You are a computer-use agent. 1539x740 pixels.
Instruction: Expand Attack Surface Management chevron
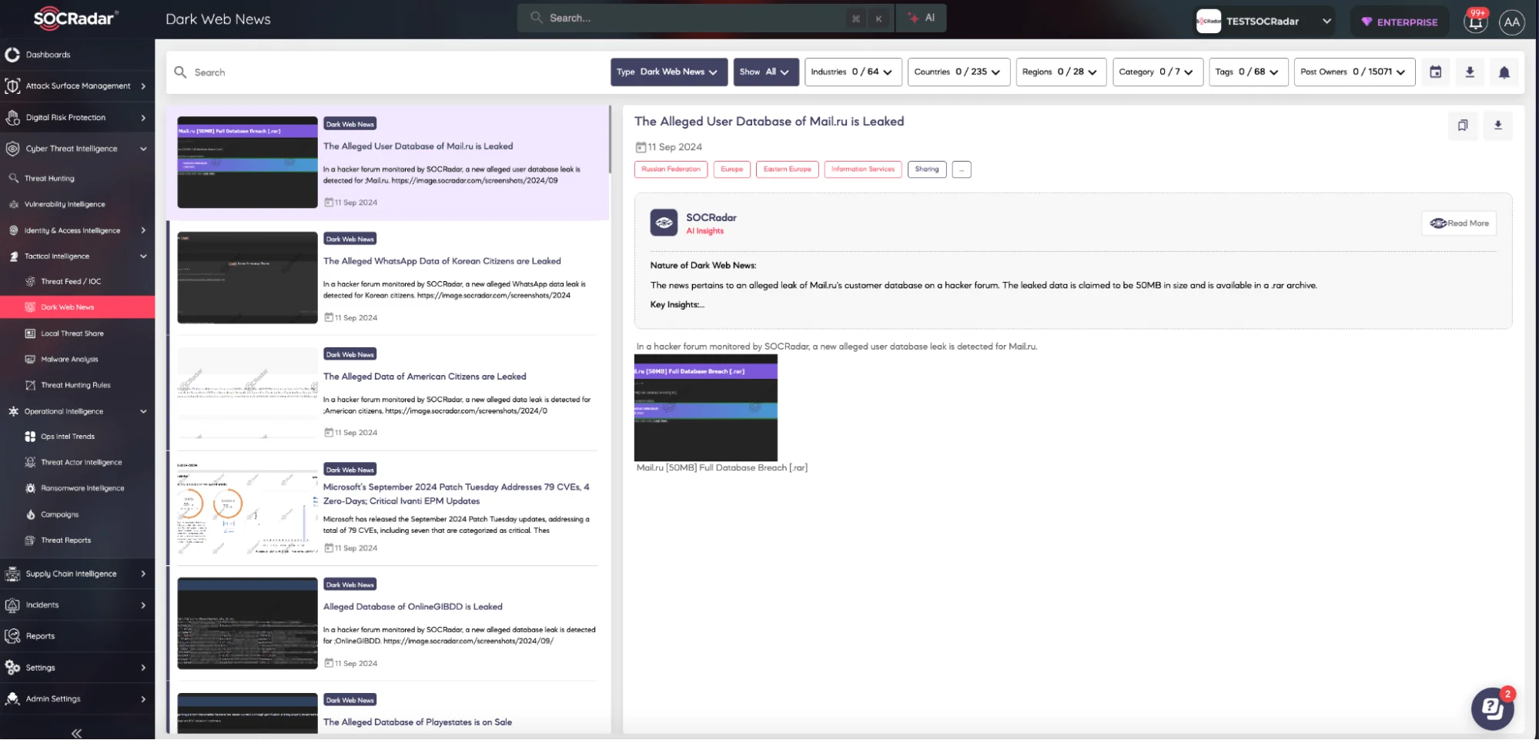click(x=143, y=86)
